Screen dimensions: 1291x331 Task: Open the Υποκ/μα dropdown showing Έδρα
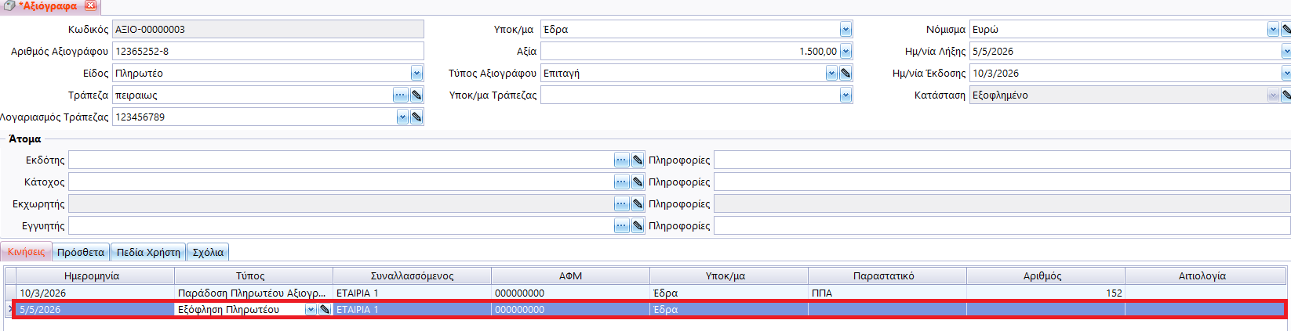click(x=846, y=30)
